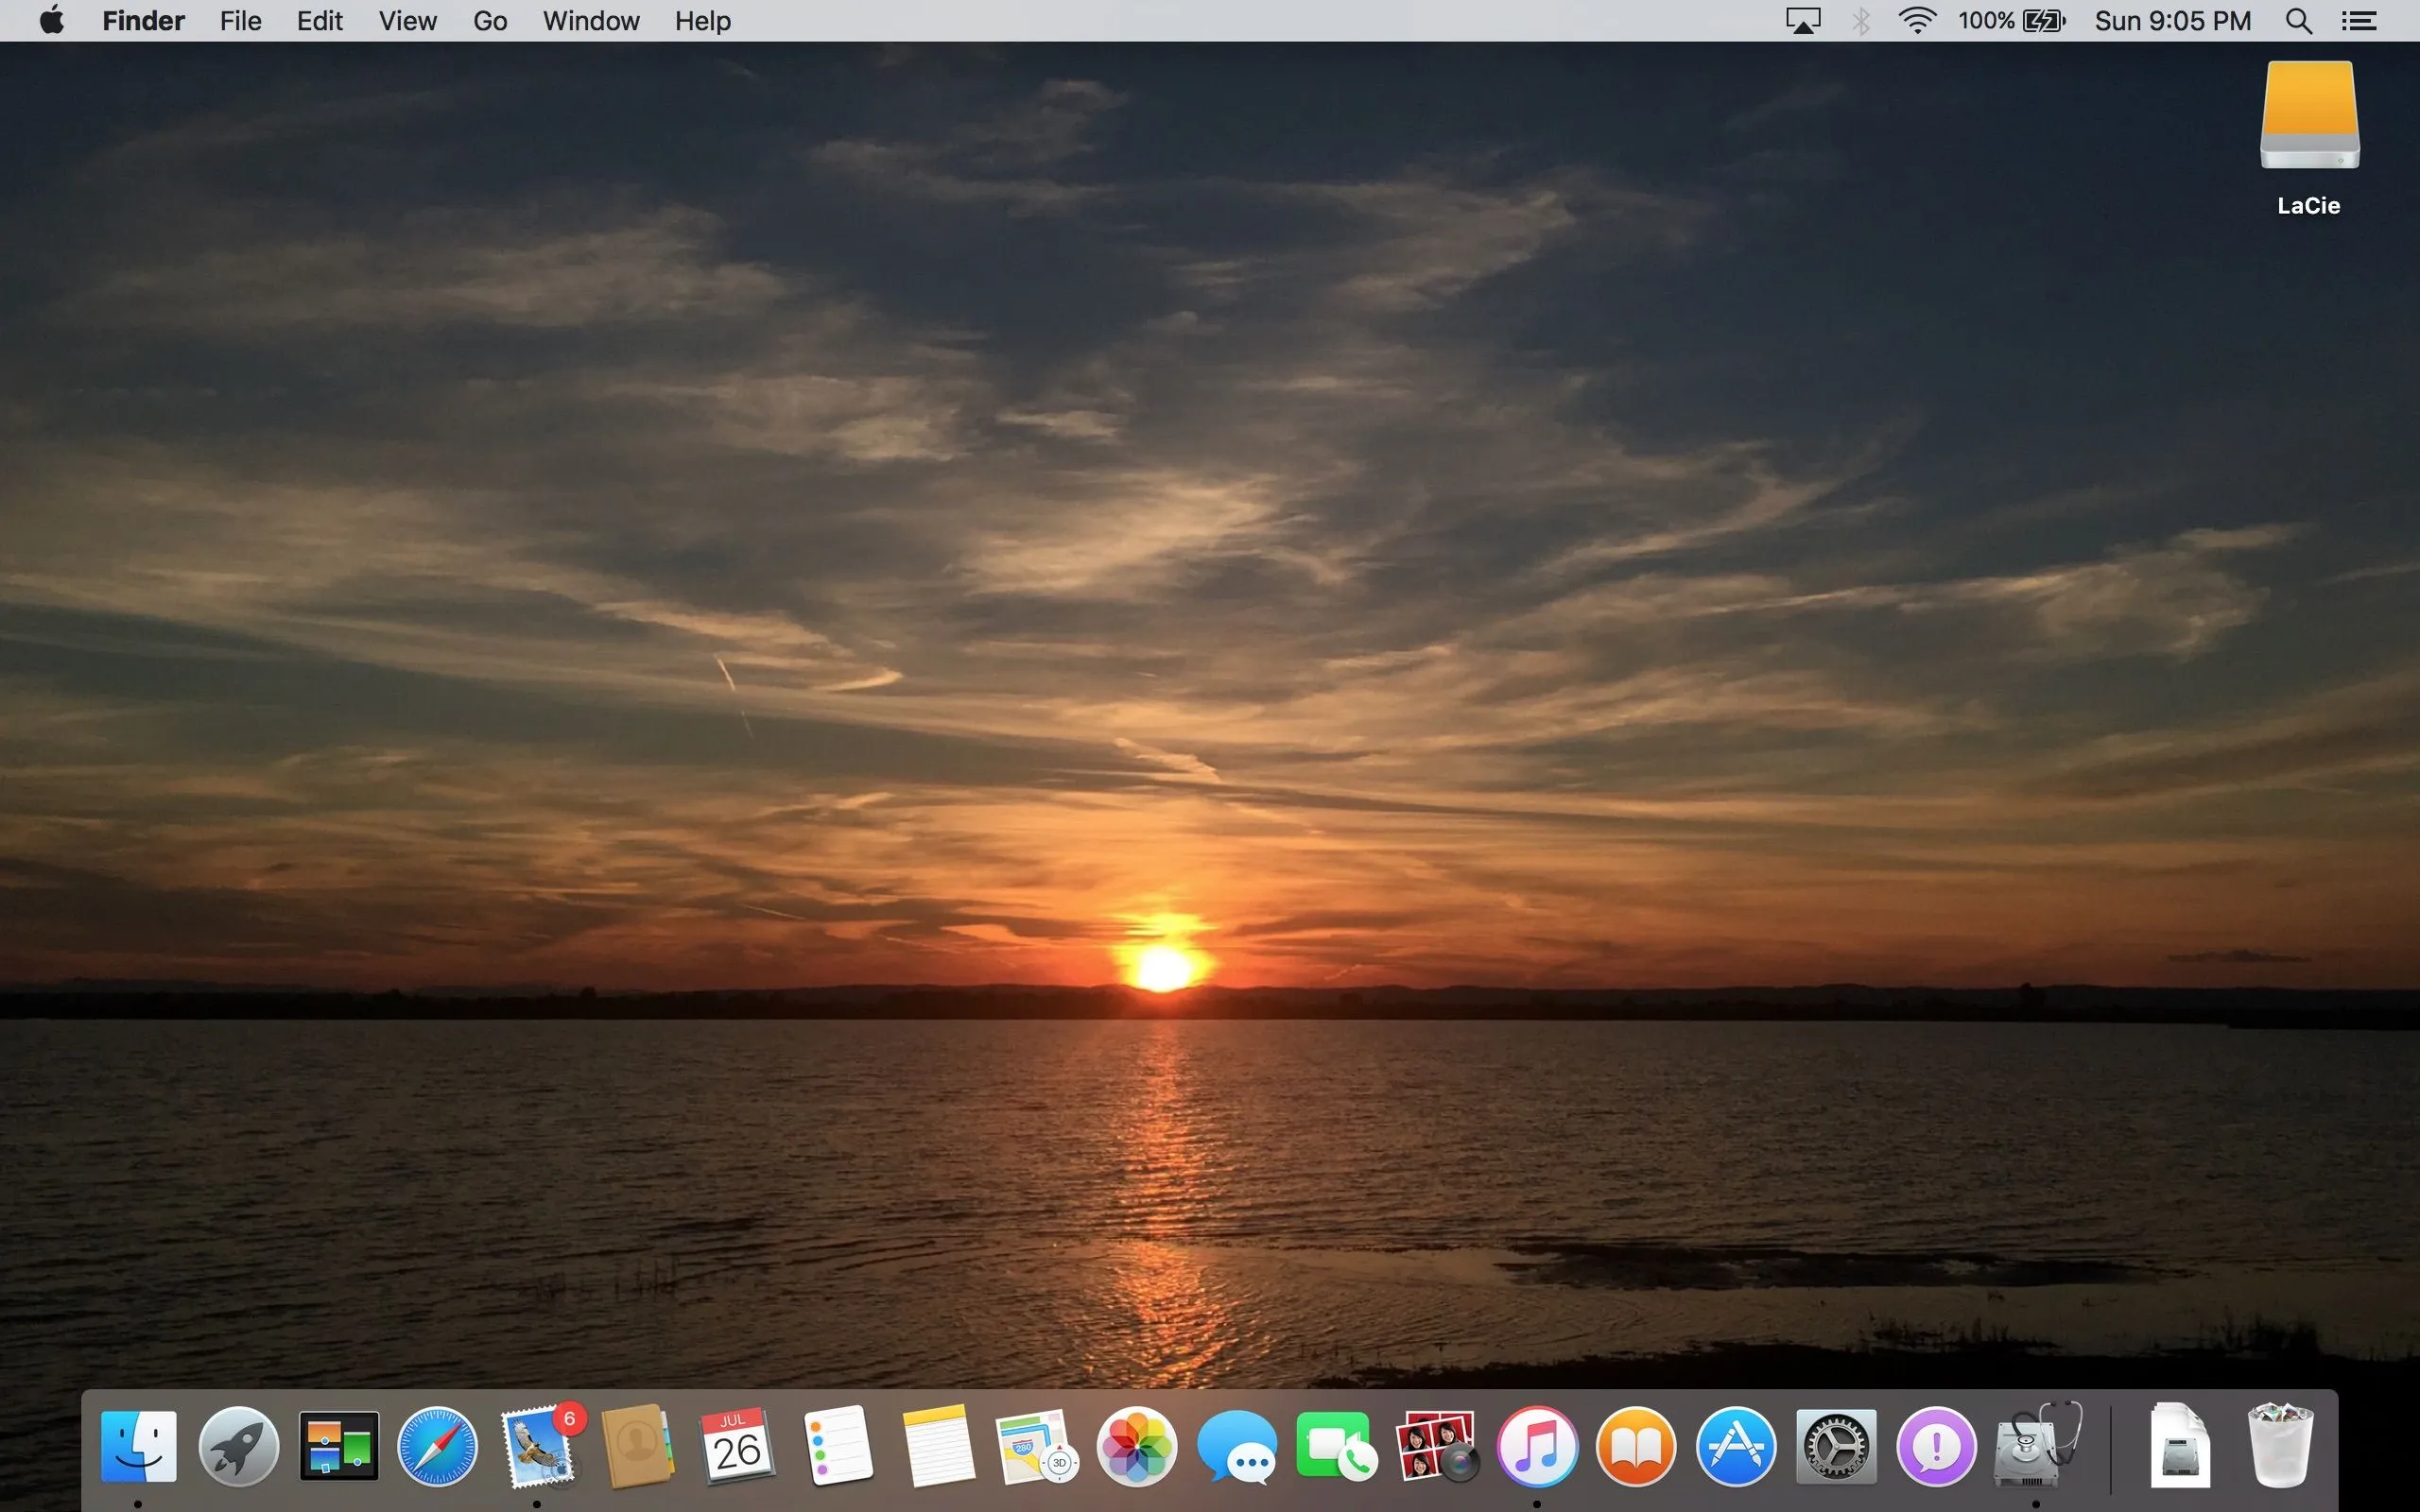Open the Go menu
Image resolution: width=2420 pixels, height=1512 pixels.
pyautogui.click(x=490, y=21)
